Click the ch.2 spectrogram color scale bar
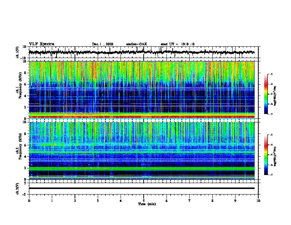 point(266,155)
